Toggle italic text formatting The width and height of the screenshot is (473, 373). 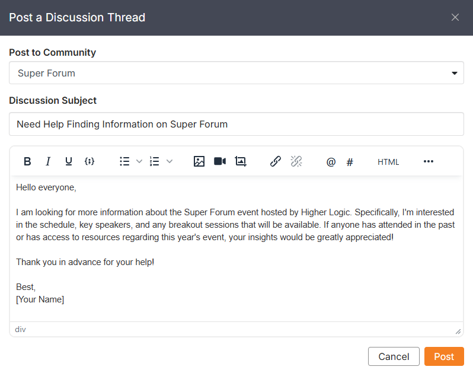point(48,161)
